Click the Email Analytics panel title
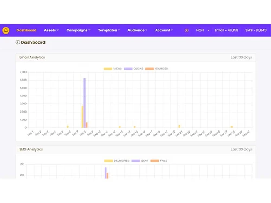Viewport: 271px width, 203px height. [x=32, y=57]
